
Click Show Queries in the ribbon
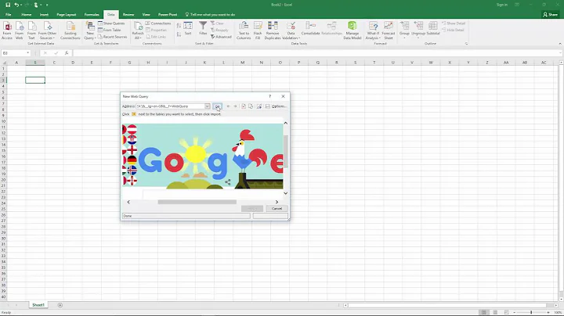(x=111, y=23)
